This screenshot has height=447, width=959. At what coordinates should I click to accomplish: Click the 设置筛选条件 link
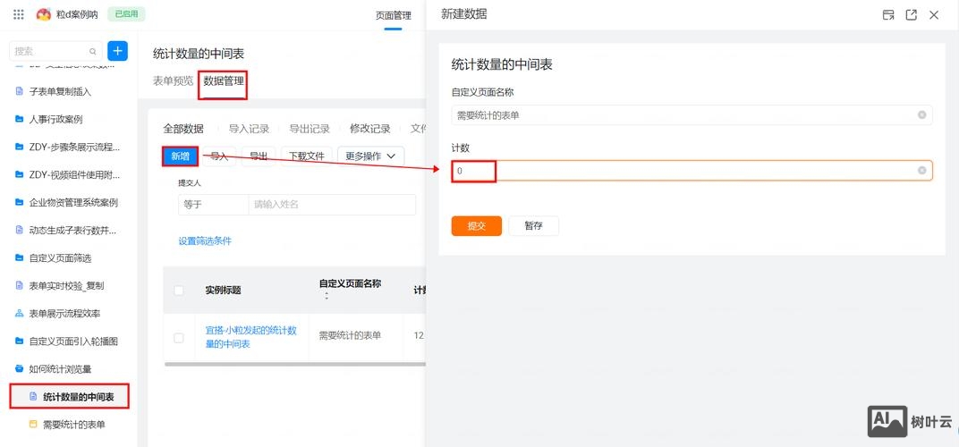(205, 240)
